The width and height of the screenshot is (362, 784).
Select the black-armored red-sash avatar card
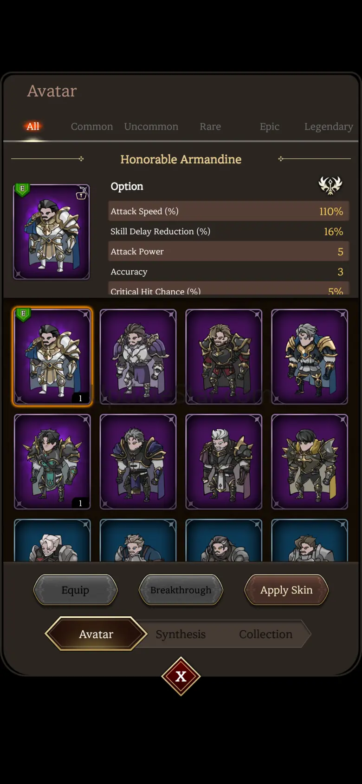[x=224, y=357]
